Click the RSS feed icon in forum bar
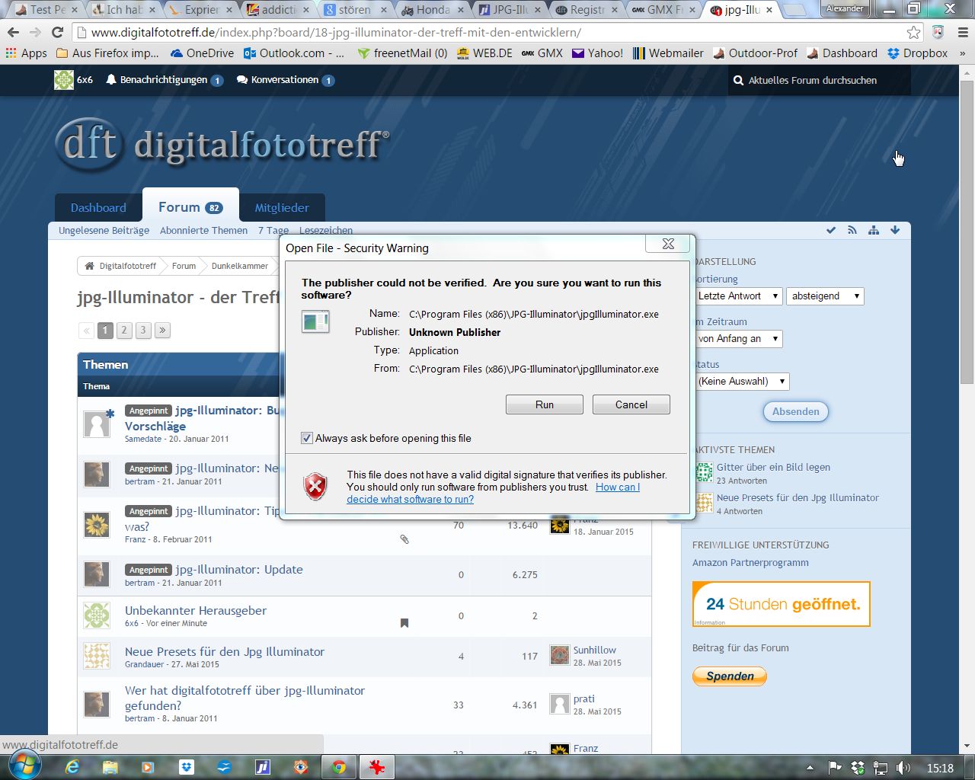This screenshot has height=780, width=975. (852, 230)
